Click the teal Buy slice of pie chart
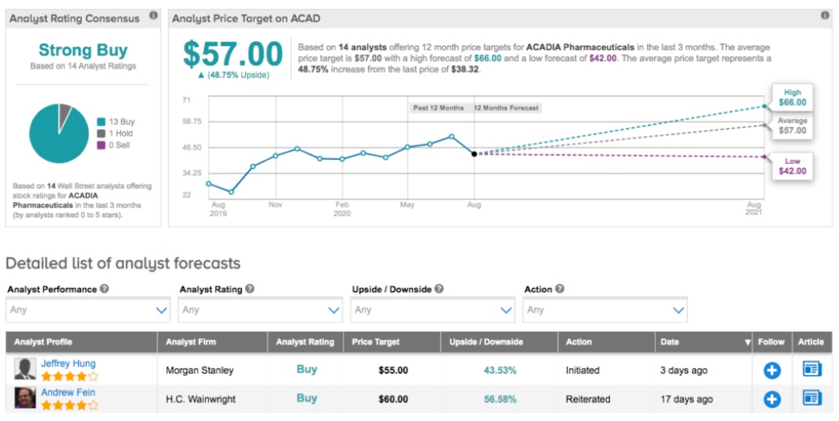Image resolution: width=839 pixels, height=421 pixels. [57, 138]
